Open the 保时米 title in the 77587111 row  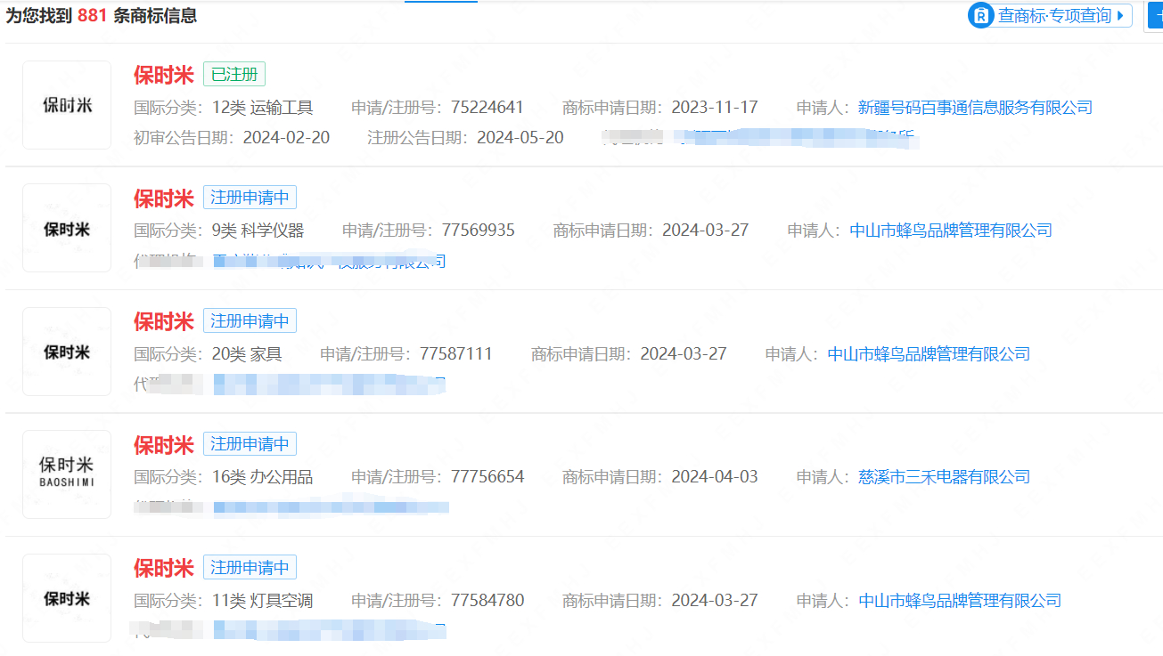tap(164, 321)
